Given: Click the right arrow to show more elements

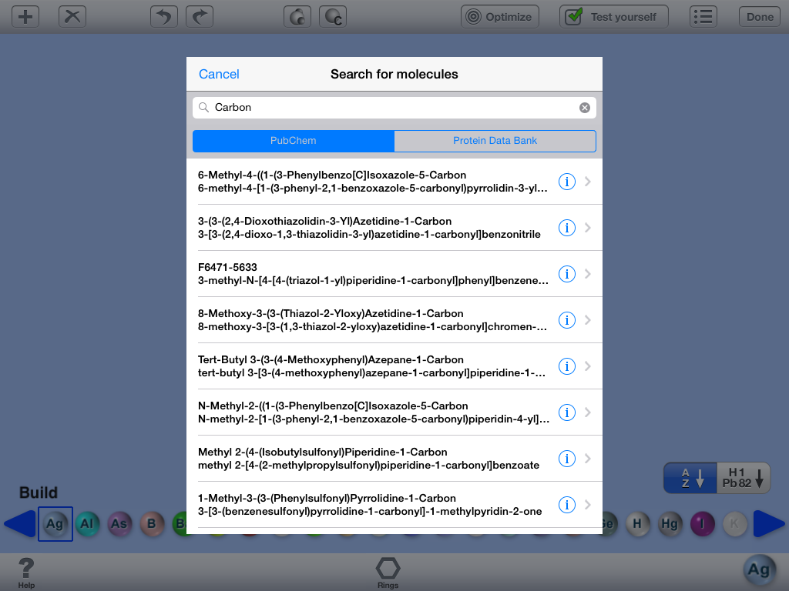Looking at the screenshot, I should [x=769, y=524].
